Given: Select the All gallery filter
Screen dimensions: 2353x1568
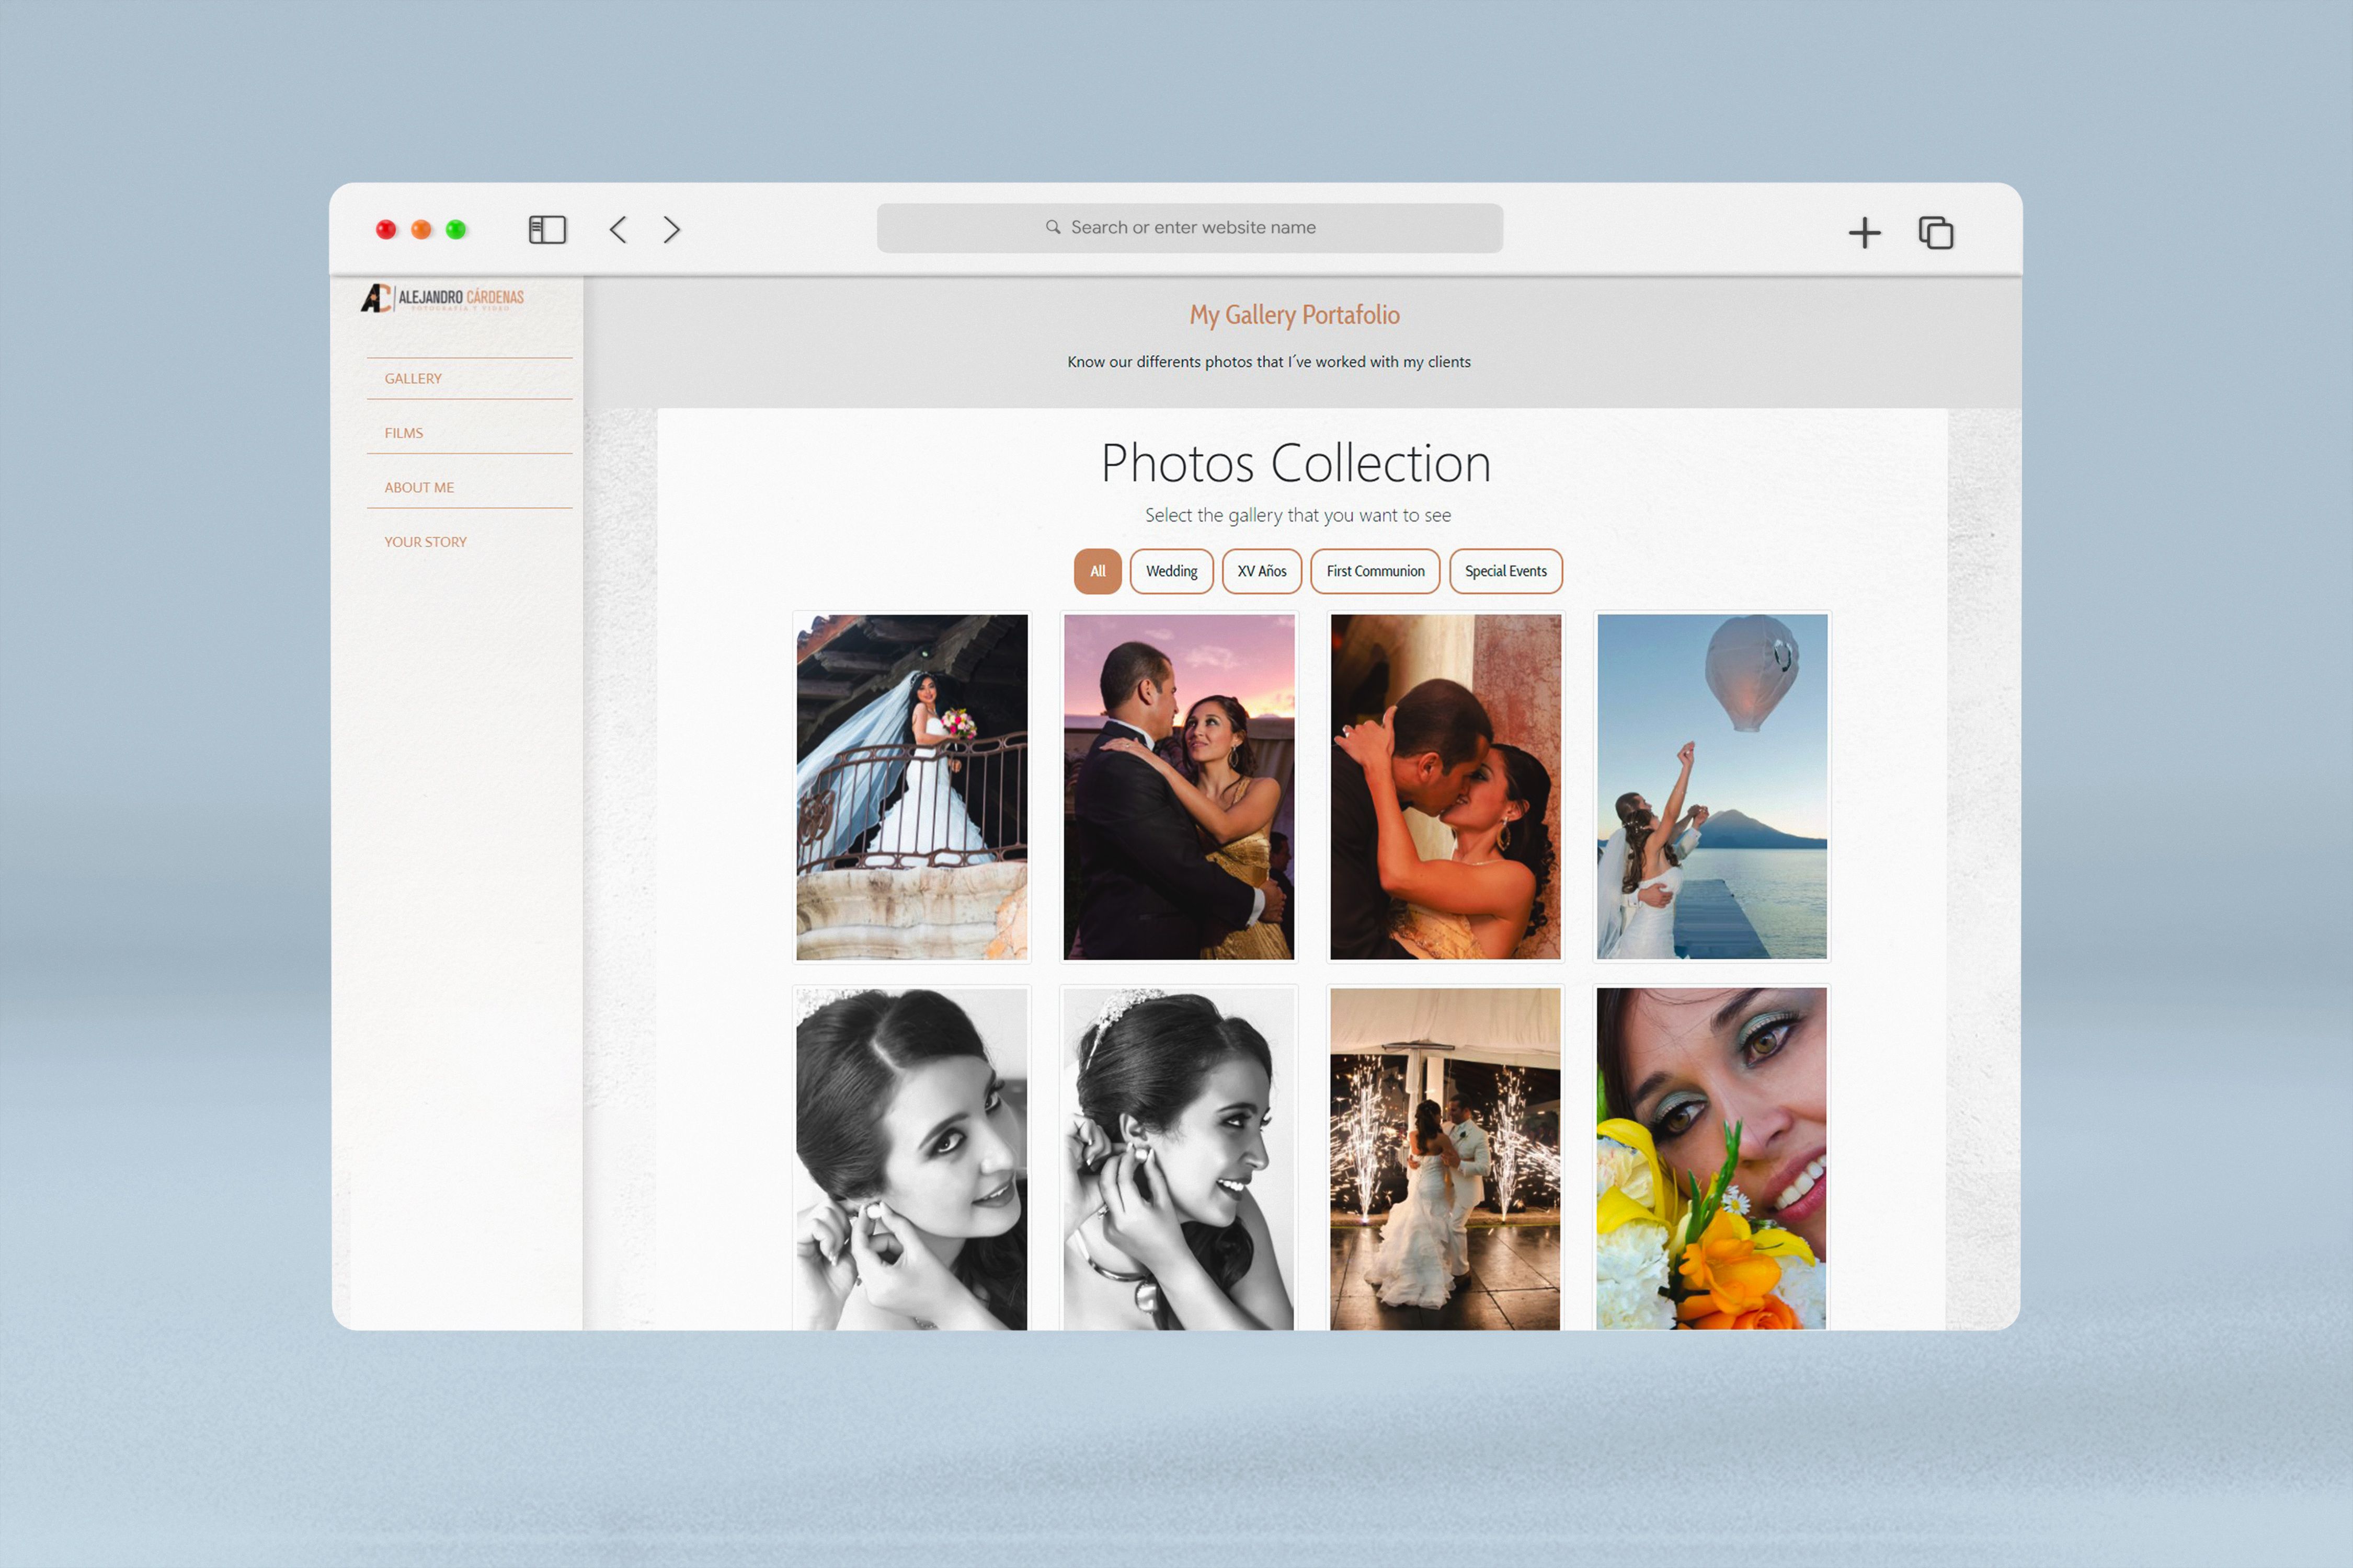Looking at the screenshot, I should [1098, 571].
